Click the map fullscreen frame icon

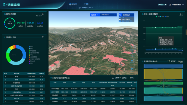[132, 65]
